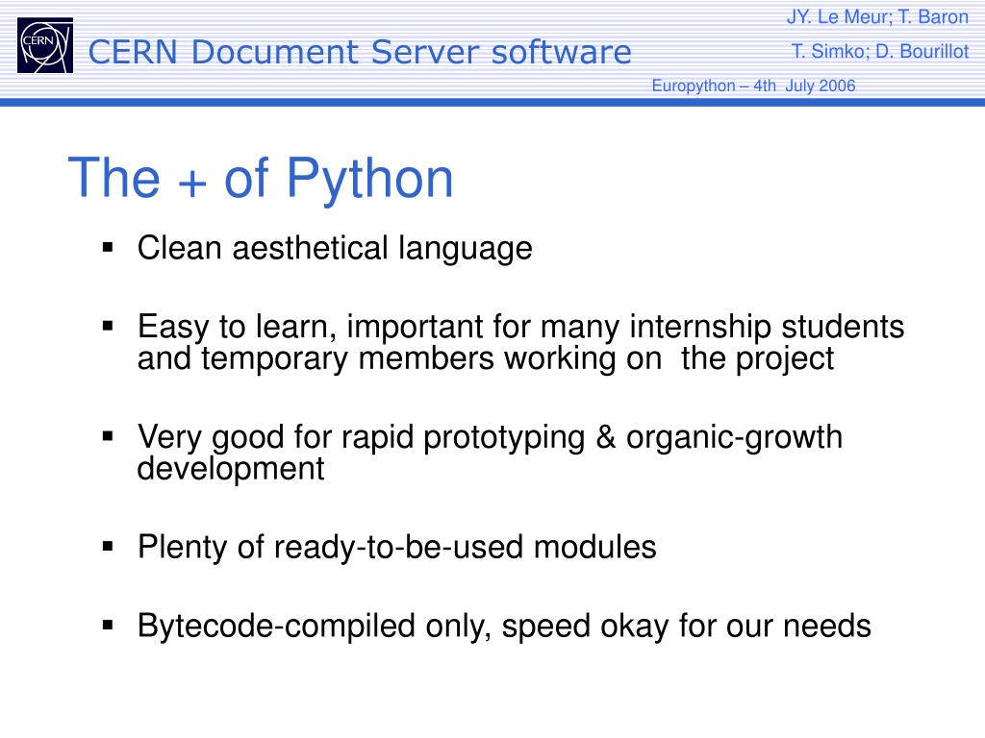This screenshot has width=985, height=738.
Task: Click the author line "JY. Le Meur; T. Baron"
Action: pyautogui.click(x=877, y=17)
